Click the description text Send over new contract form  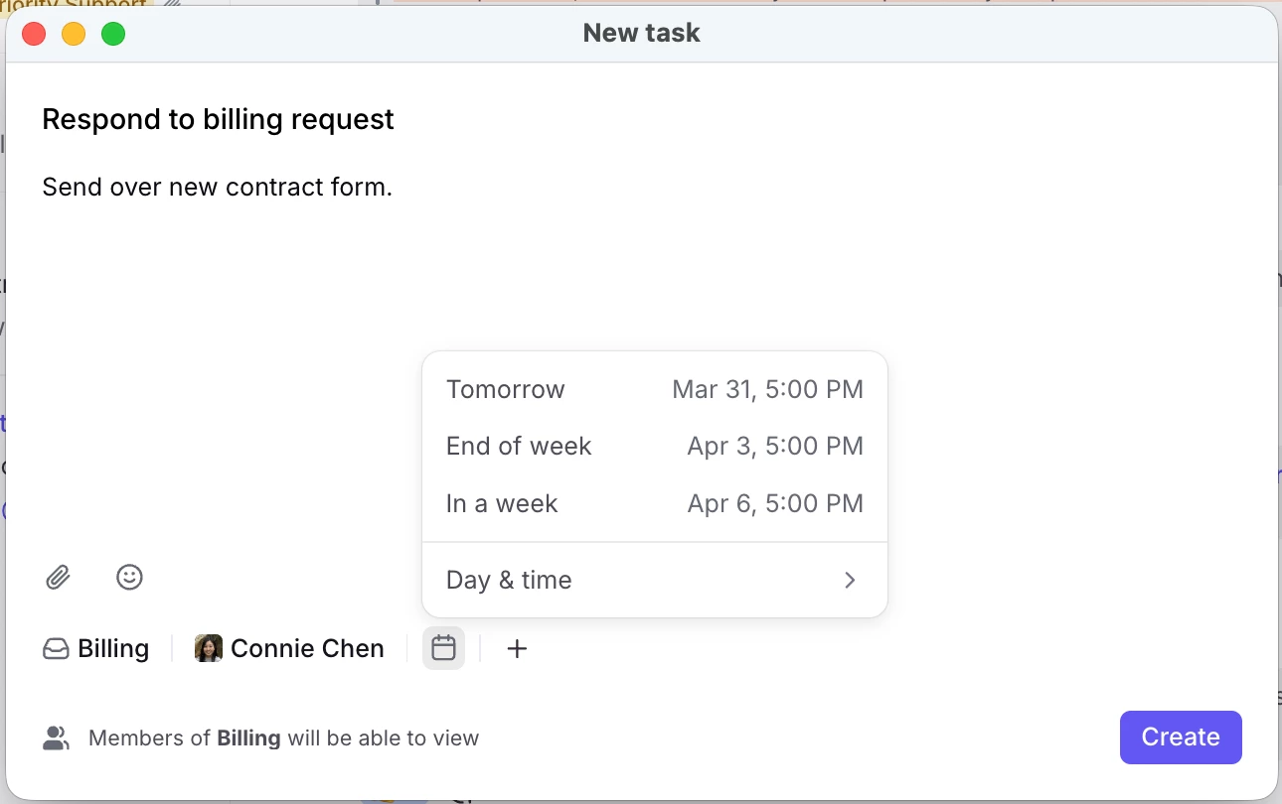click(x=218, y=187)
